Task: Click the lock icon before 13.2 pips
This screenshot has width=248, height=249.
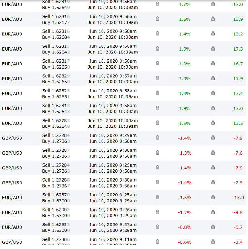Action: tap(213, 33)
